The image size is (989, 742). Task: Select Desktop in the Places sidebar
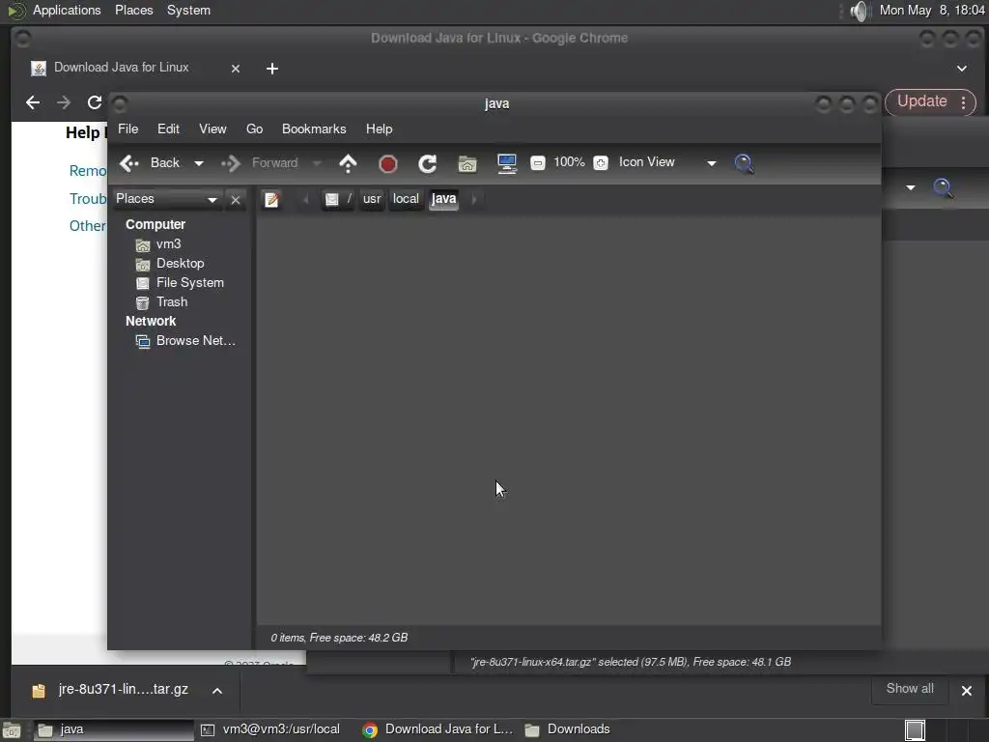tap(170, 264)
